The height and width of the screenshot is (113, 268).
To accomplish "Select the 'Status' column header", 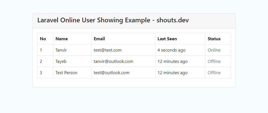I will [214, 39].
